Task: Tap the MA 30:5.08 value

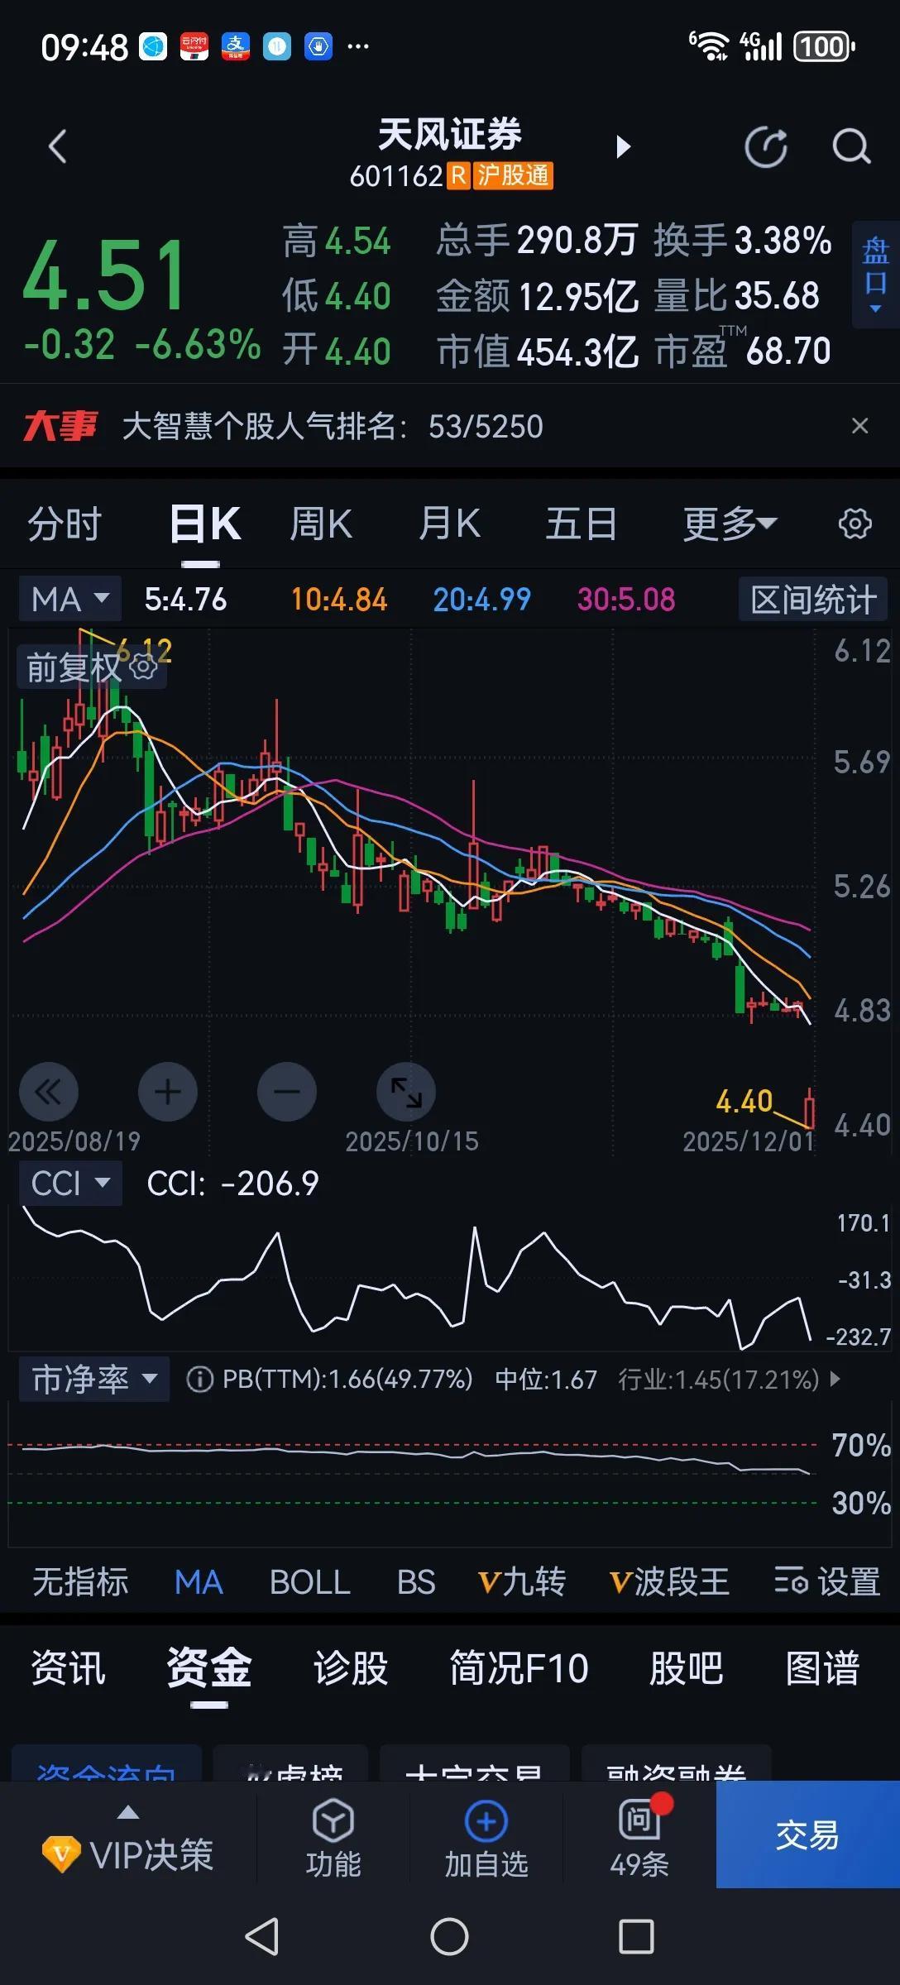Action: click(x=626, y=599)
